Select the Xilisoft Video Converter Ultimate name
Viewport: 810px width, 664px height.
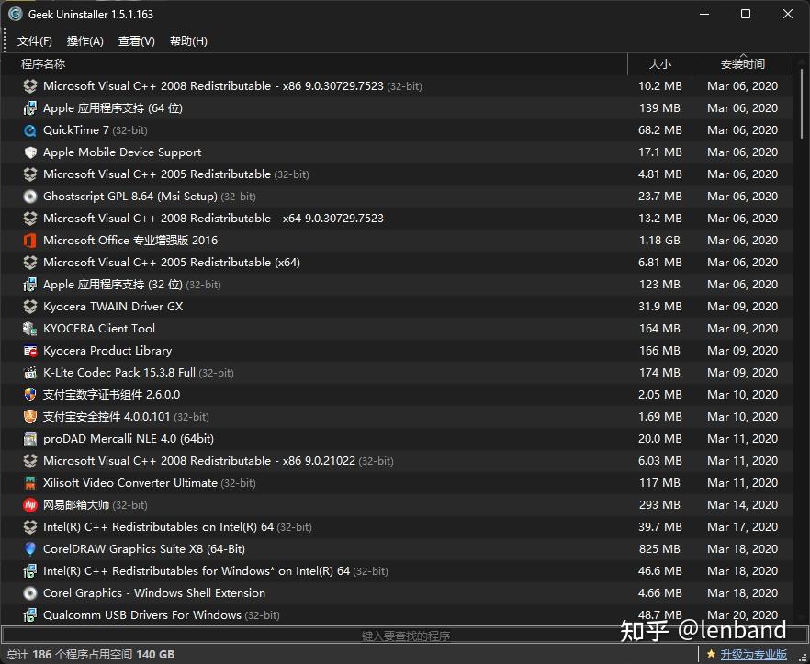click(130, 483)
